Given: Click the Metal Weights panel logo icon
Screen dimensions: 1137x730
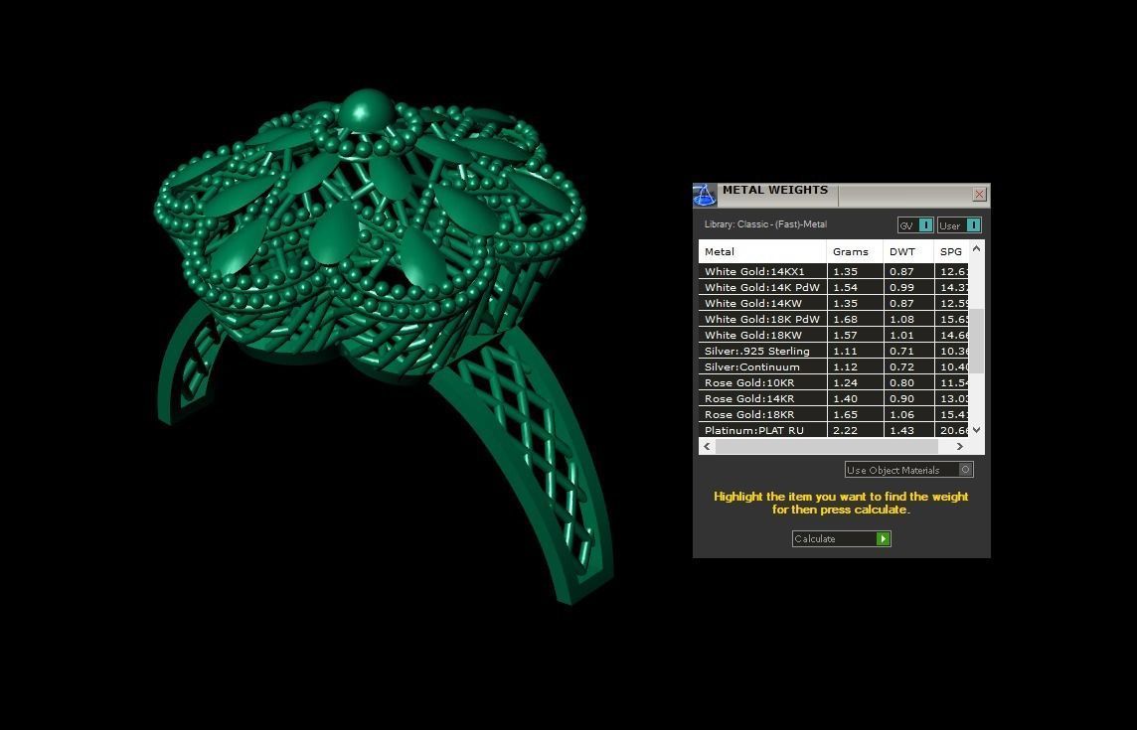Looking at the screenshot, I should tap(704, 195).
